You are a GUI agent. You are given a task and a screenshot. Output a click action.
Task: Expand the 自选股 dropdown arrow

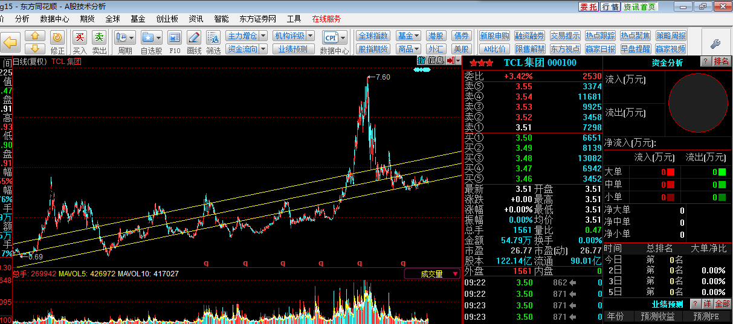[159, 37]
